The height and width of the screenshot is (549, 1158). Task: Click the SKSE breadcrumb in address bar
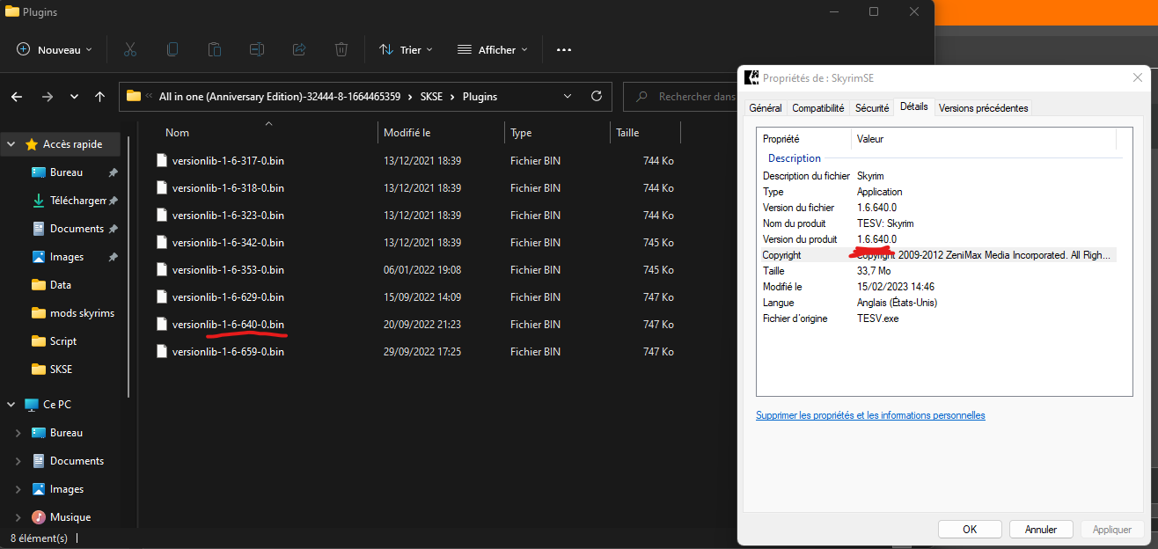click(x=432, y=97)
